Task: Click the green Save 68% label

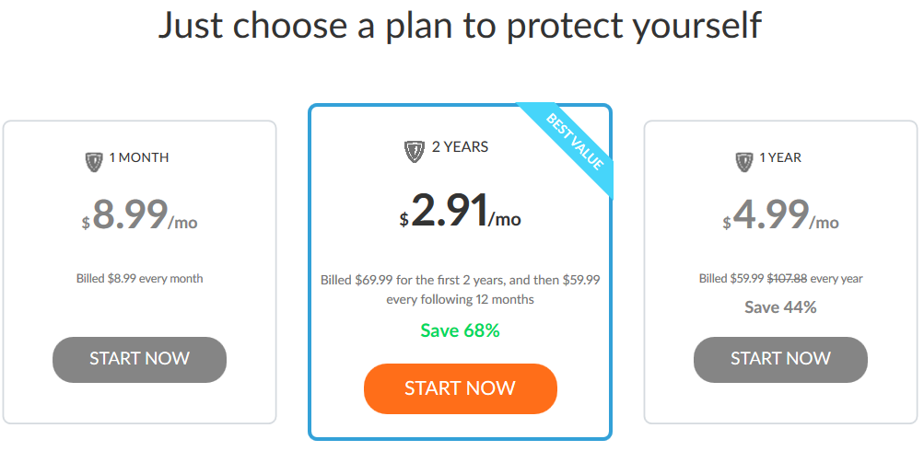Action: click(461, 331)
